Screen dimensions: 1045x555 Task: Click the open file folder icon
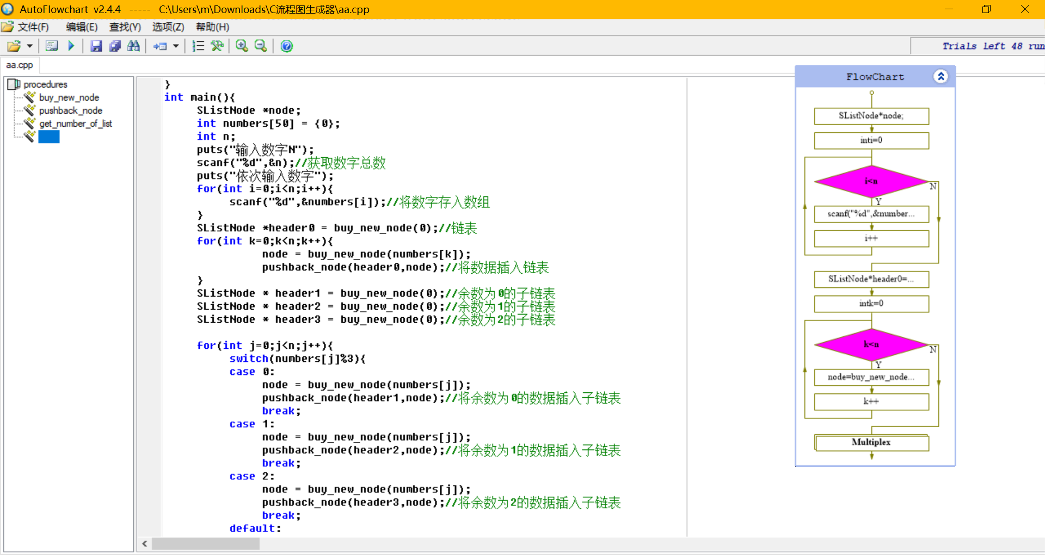tap(14, 46)
